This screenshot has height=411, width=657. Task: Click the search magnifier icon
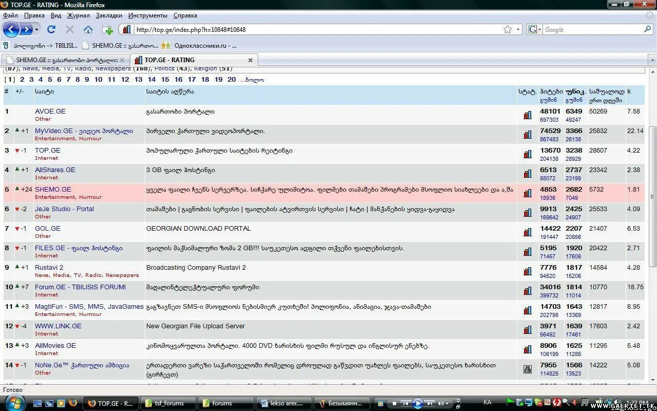click(647, 29)
